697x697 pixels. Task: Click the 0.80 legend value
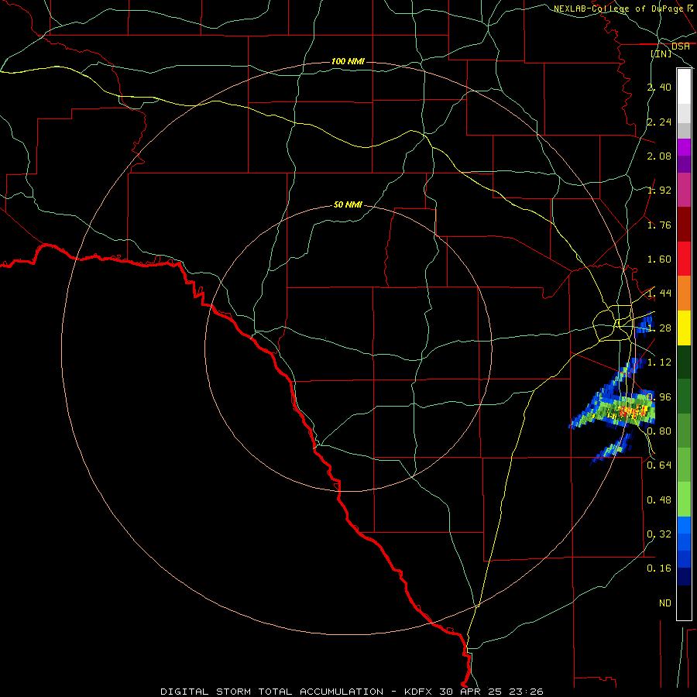[659, 431]
